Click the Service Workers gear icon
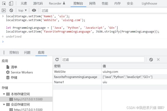The height and width of the screenshot is (111, 167). coord(8,72)
